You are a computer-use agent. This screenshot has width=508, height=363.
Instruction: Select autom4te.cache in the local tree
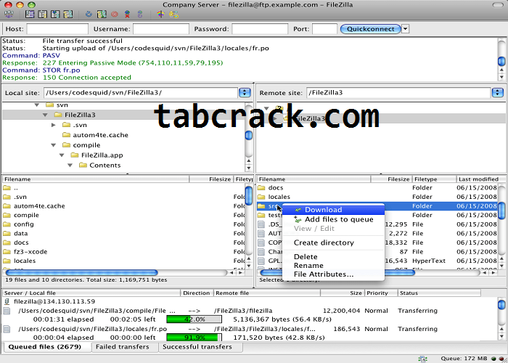click(x=100, y=135)
